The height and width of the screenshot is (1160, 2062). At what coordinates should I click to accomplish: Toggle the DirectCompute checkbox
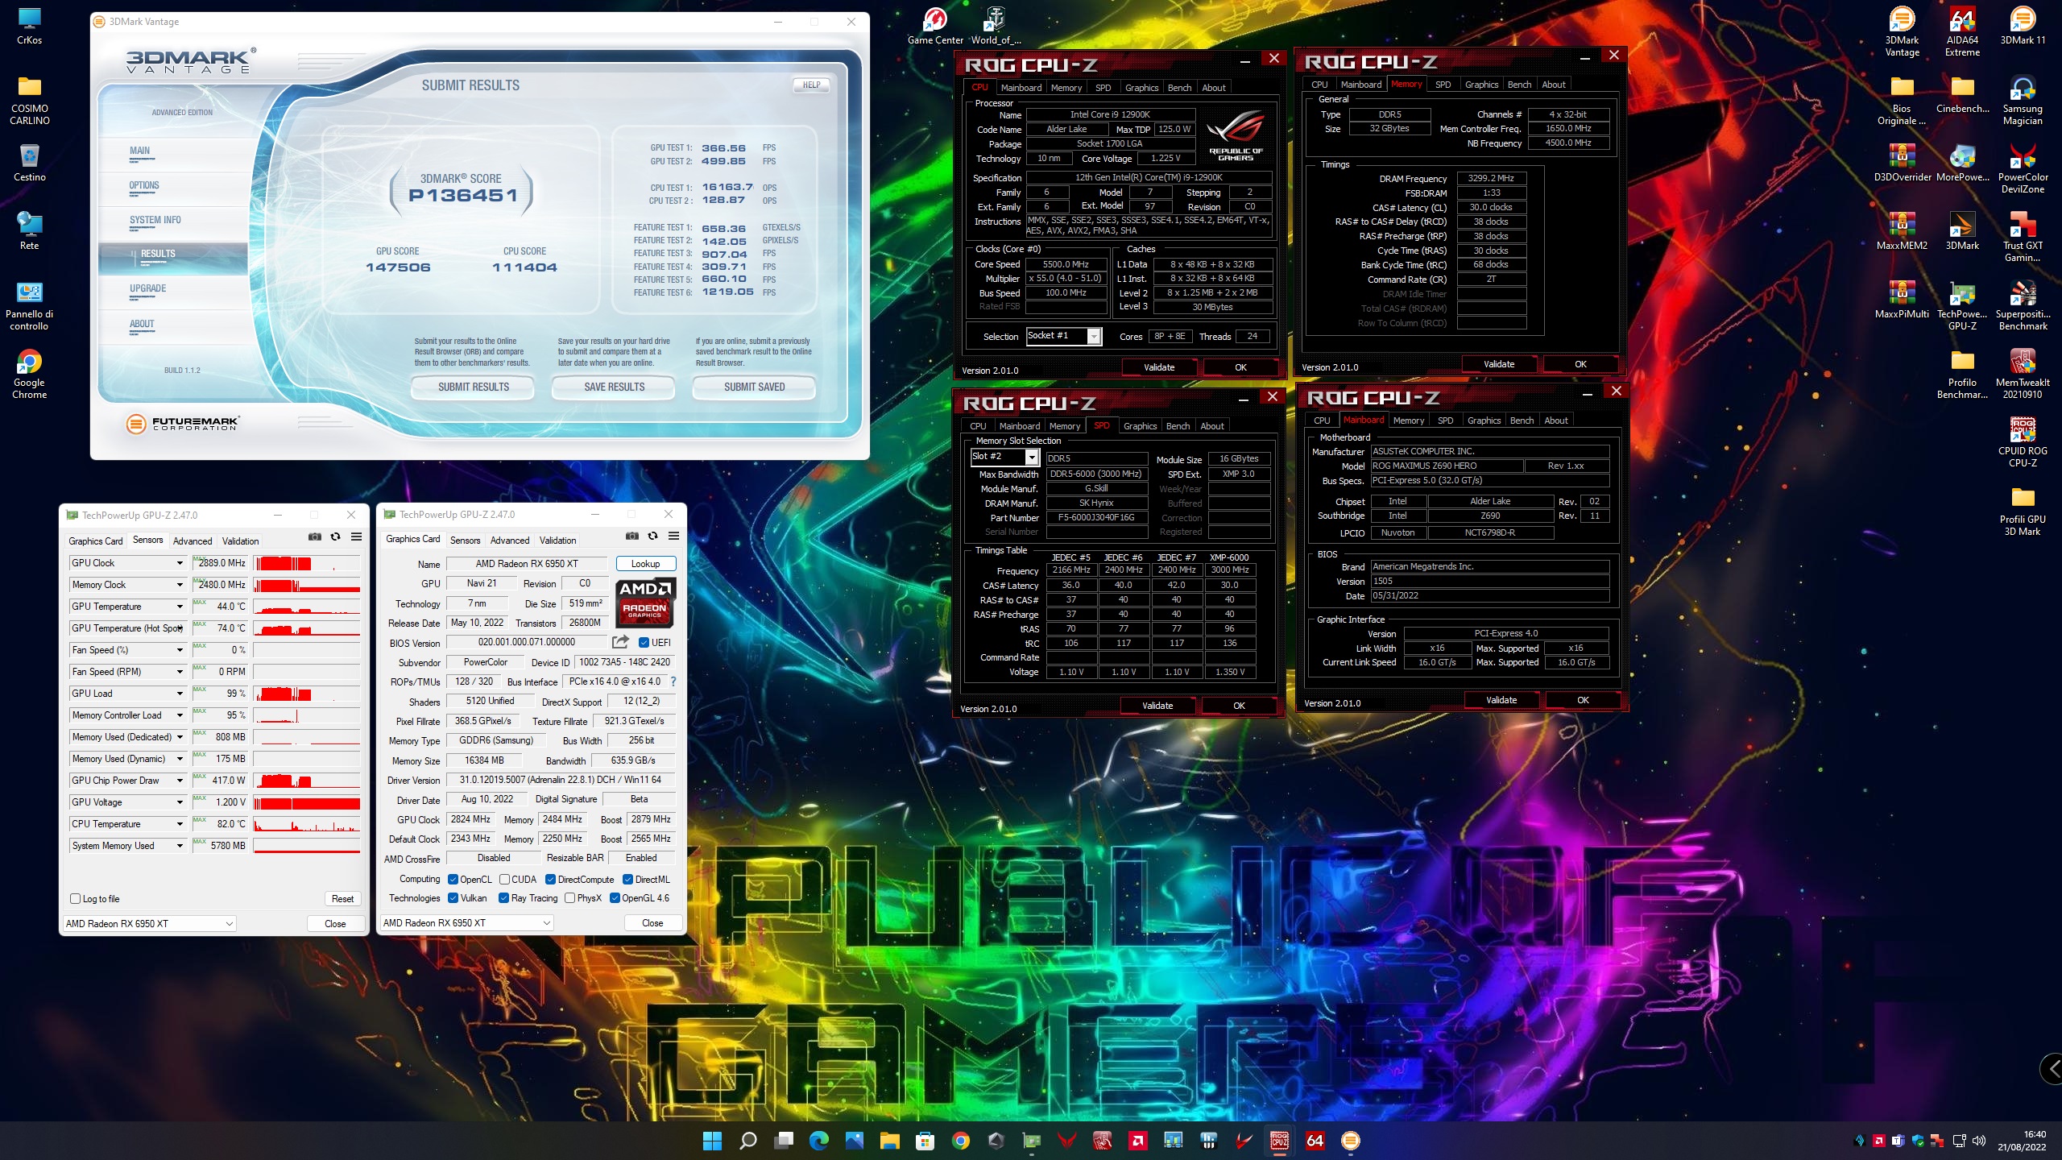pyautogui.click(x=550, y=880)
